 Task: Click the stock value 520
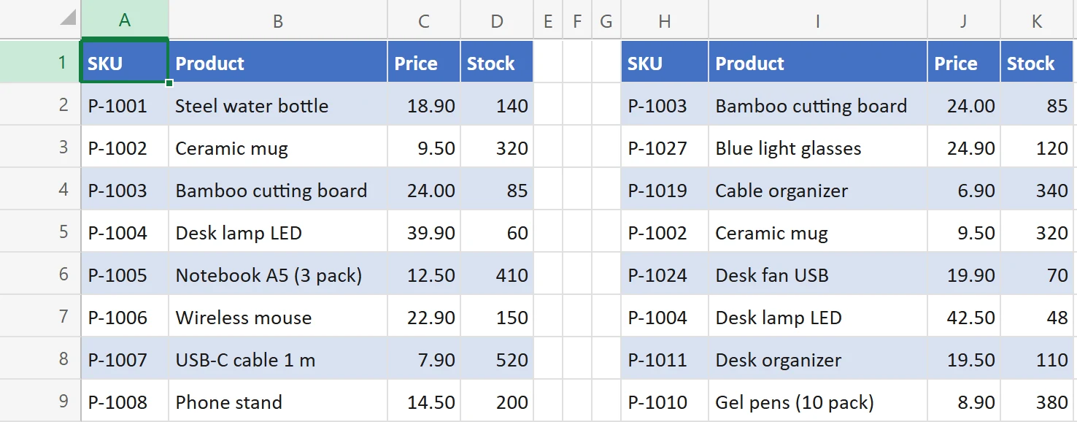tap(497, 358)
